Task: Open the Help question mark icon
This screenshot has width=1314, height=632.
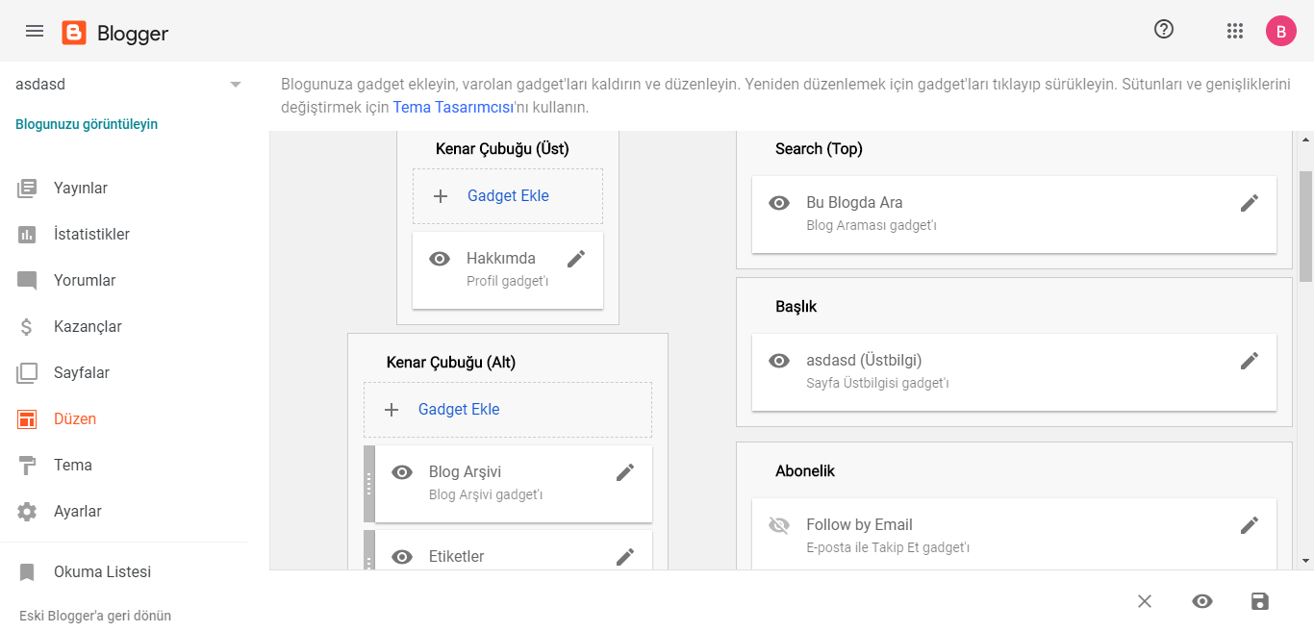Action: (1164, 30)
